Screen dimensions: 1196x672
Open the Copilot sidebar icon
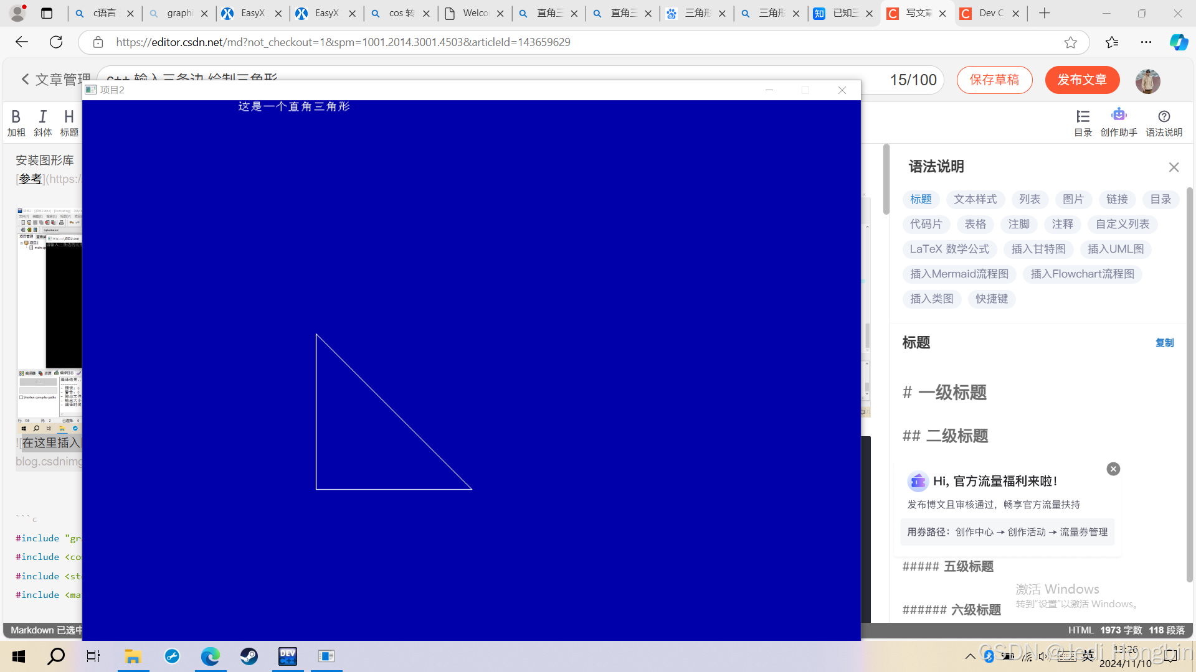click(x=1179, y=42)
